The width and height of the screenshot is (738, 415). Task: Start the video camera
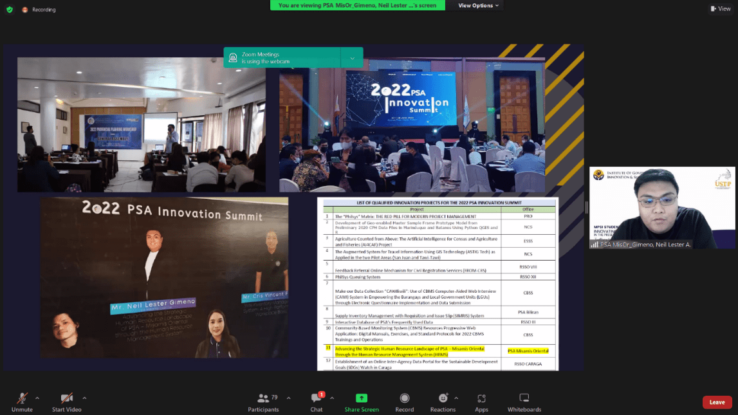click(x=67, y=402)
